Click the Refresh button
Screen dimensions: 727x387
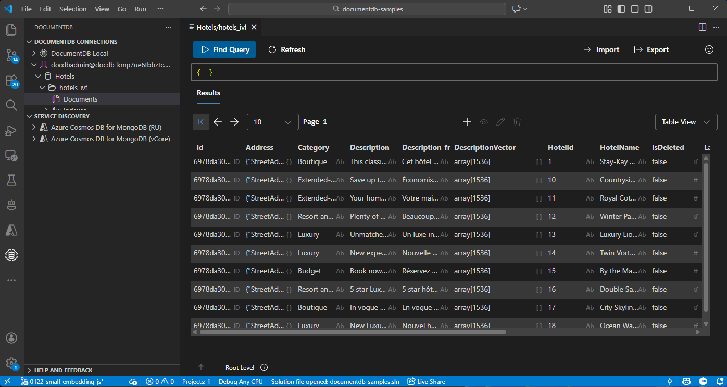click(x=287, y=49)
